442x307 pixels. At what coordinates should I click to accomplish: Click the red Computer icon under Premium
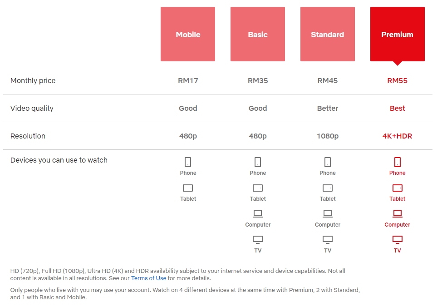tap(398, 213)
